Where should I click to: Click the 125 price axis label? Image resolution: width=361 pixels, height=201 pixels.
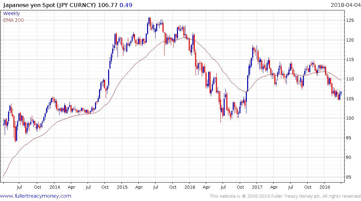coord(350,20)
